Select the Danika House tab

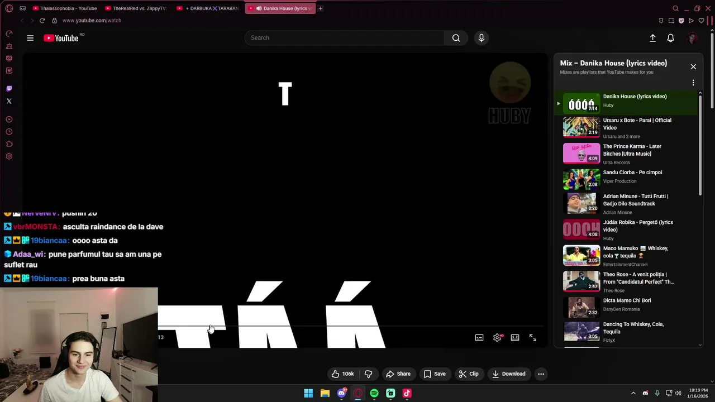(280, 8)
